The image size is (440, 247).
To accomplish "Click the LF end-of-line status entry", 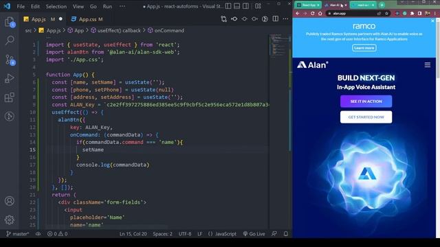I will click(200, 234).
